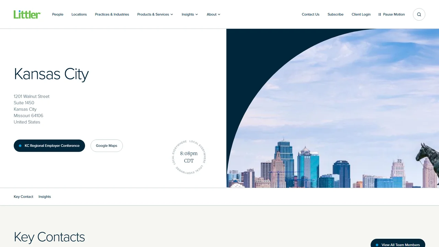
Task: Jump to Key Contact section tab
Action: pyautogui.click(x=23, y=197)
